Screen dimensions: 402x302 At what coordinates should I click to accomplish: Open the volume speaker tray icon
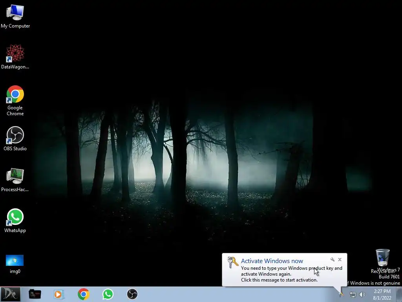click(x=362, y=295)
